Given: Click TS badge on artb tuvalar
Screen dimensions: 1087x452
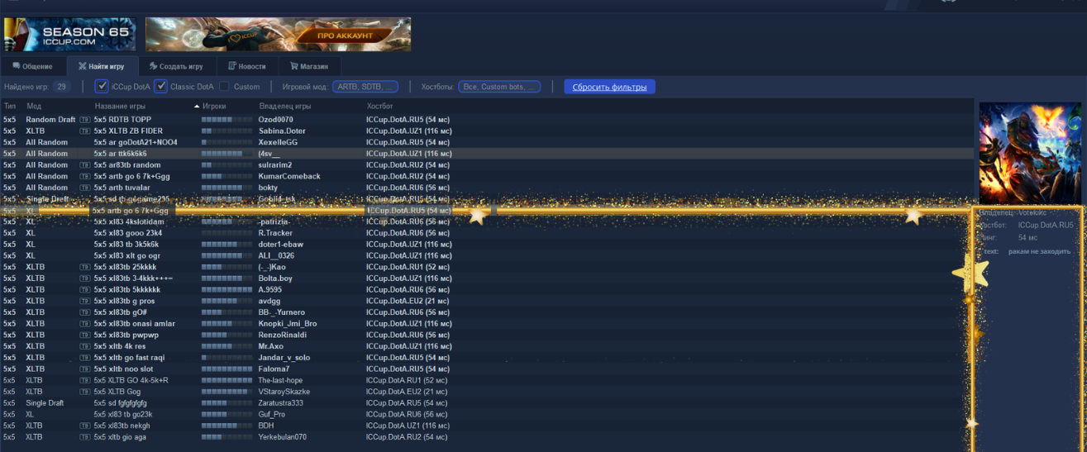Looking at the screenshot, I should click(85, 188).
